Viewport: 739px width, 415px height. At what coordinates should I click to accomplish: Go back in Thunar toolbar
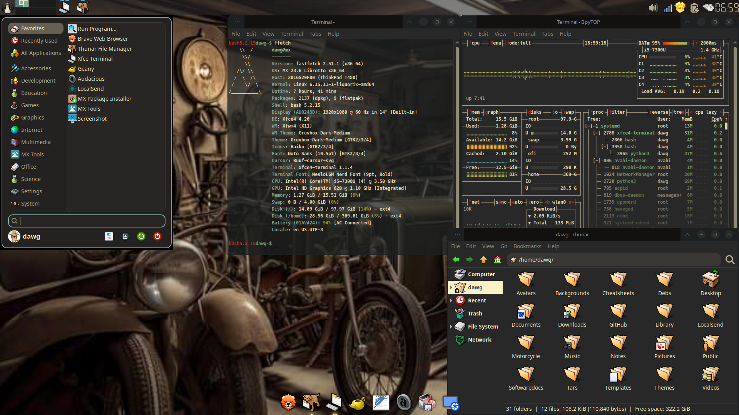[456, 260]
